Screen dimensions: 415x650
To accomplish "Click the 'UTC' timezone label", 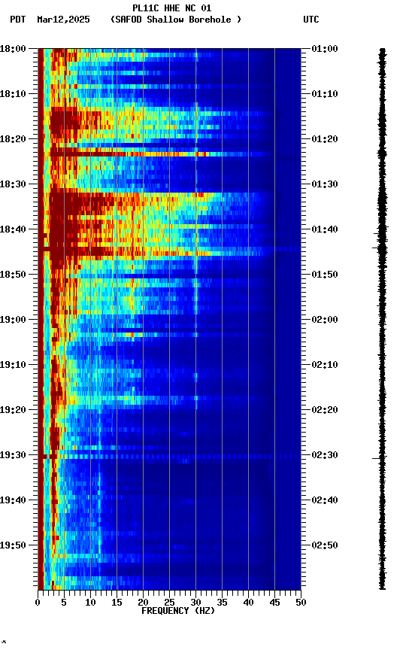I will (x=311, y=20).
